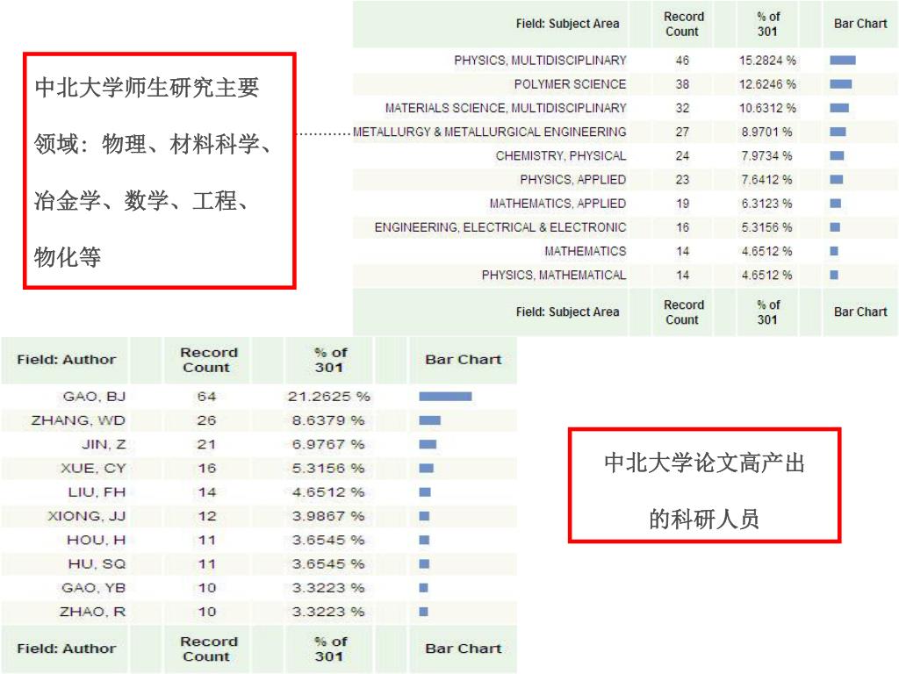Image resolution: width=899 pixels, height=674 pixels.
Task: Click the 21.2625 % author percentage
Action: coord(329,397)
